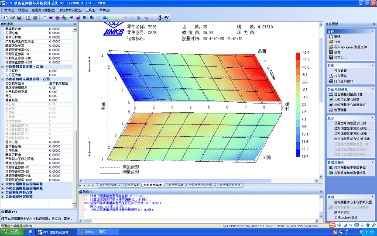This screenshot has height=236, width=377.
Task: Click the 基本机床模型 value of 切齿机床型号
Action: coord(60,83)
